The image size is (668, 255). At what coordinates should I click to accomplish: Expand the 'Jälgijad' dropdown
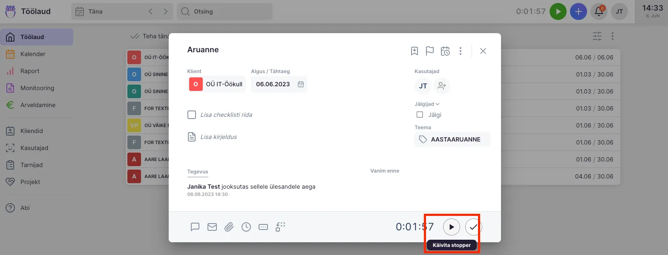(427, 104)
